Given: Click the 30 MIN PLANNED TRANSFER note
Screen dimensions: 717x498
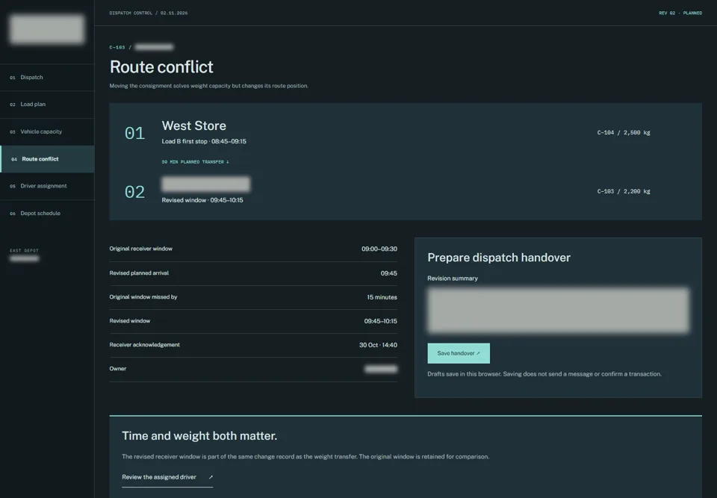Looking at the screenshot, I should click(195, 162).
